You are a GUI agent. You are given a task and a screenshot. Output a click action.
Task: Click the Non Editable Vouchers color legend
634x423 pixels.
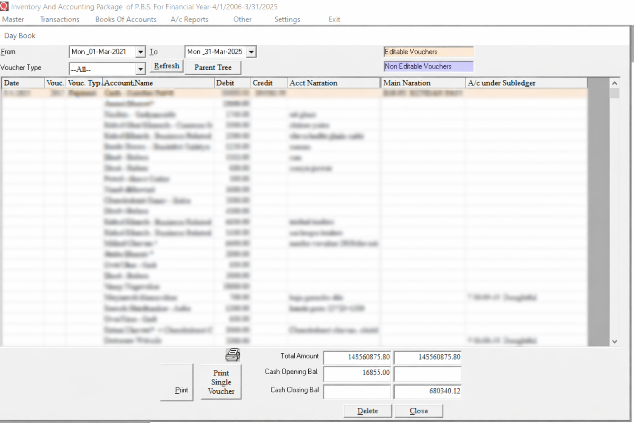[x=428, y=66]
